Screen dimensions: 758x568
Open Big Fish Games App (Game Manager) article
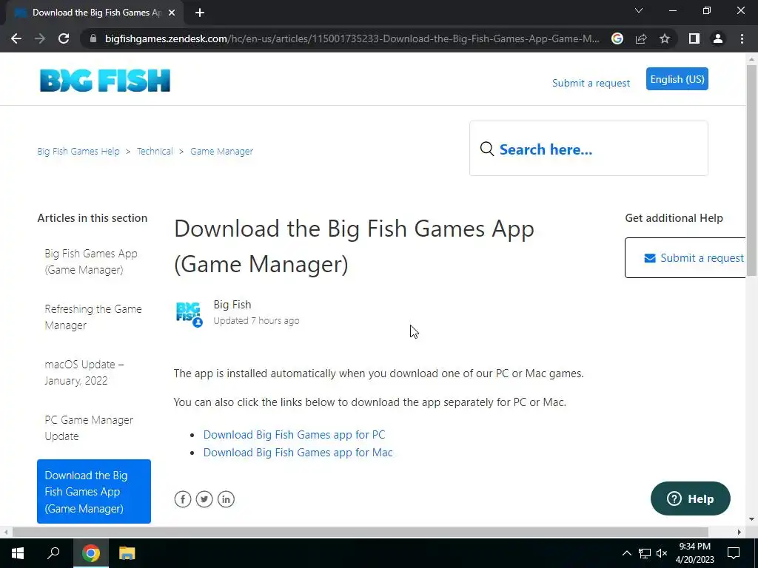pyautogui.click(x=91, y=261)
